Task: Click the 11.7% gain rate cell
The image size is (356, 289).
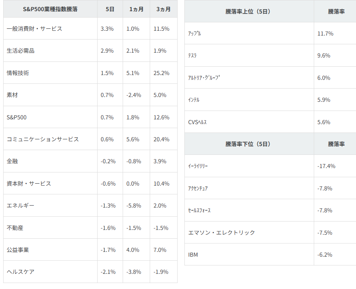Action: [x=325, y=34]
